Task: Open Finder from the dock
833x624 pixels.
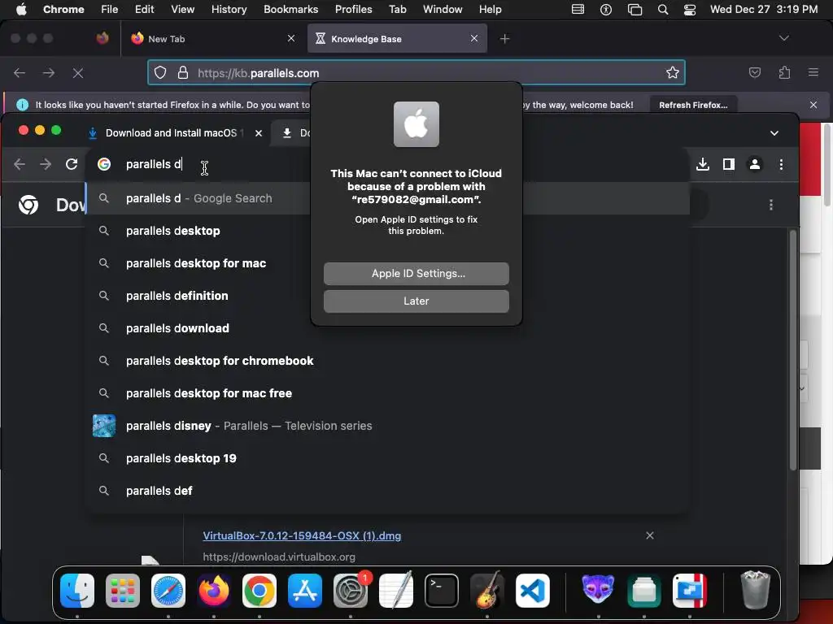Action: 77,590
